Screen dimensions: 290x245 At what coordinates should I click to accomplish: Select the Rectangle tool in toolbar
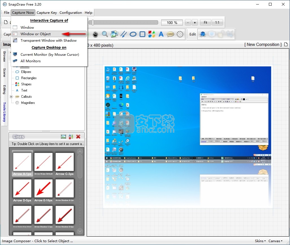(142, 34)
